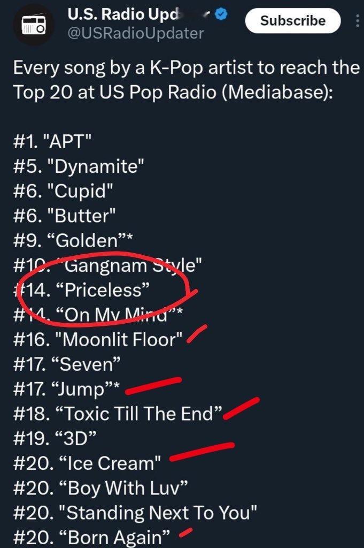The width and height of the screenshot is (364, 548).
Task: Open the three-dot more options menu
Action: (357, 21)
